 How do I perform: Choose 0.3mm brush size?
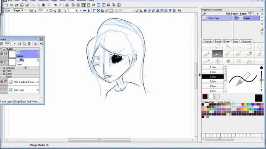pyautogui.click(x=213, y=72)
